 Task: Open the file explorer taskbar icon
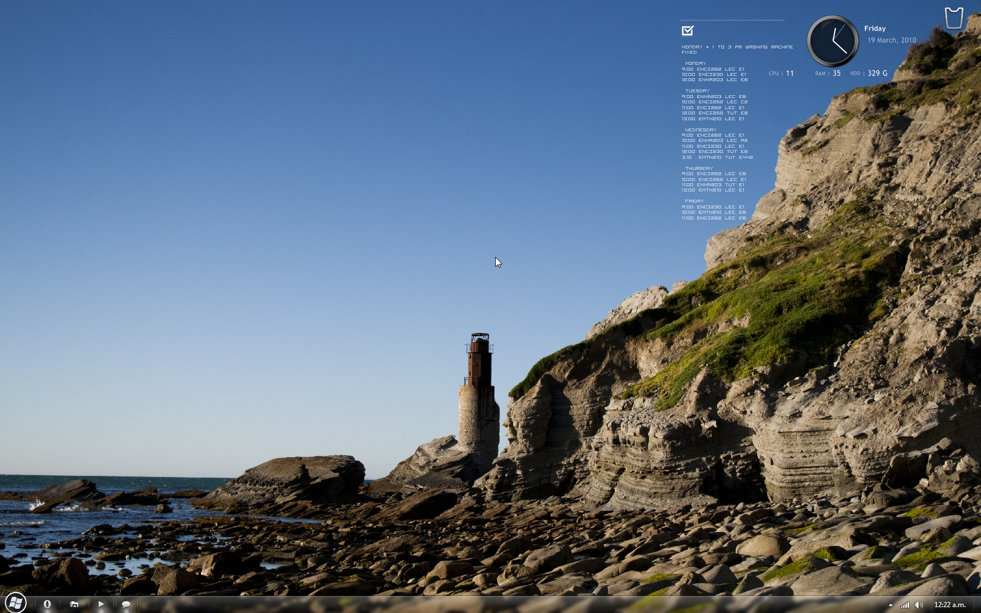coord(74,604)
